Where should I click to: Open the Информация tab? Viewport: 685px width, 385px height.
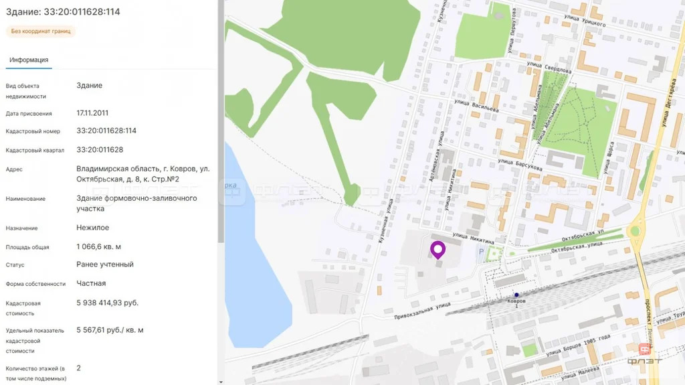coord(29,60)
